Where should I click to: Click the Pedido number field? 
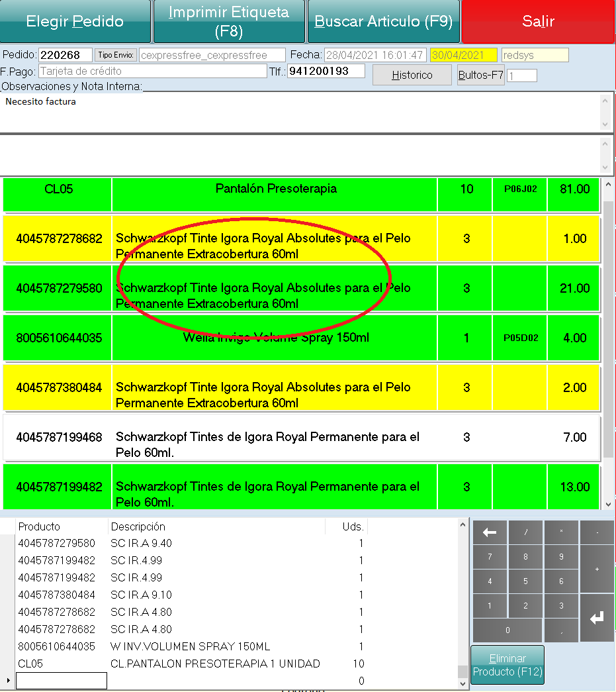[66, 55]
